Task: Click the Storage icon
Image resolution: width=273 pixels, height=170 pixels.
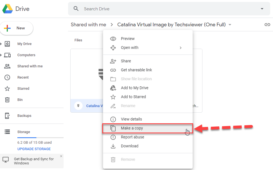Action: pyautogui.click(x=7, y=132)
